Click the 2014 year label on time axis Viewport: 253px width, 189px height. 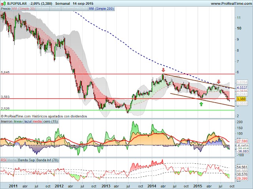pyautogui.click(x=152, y=186)
